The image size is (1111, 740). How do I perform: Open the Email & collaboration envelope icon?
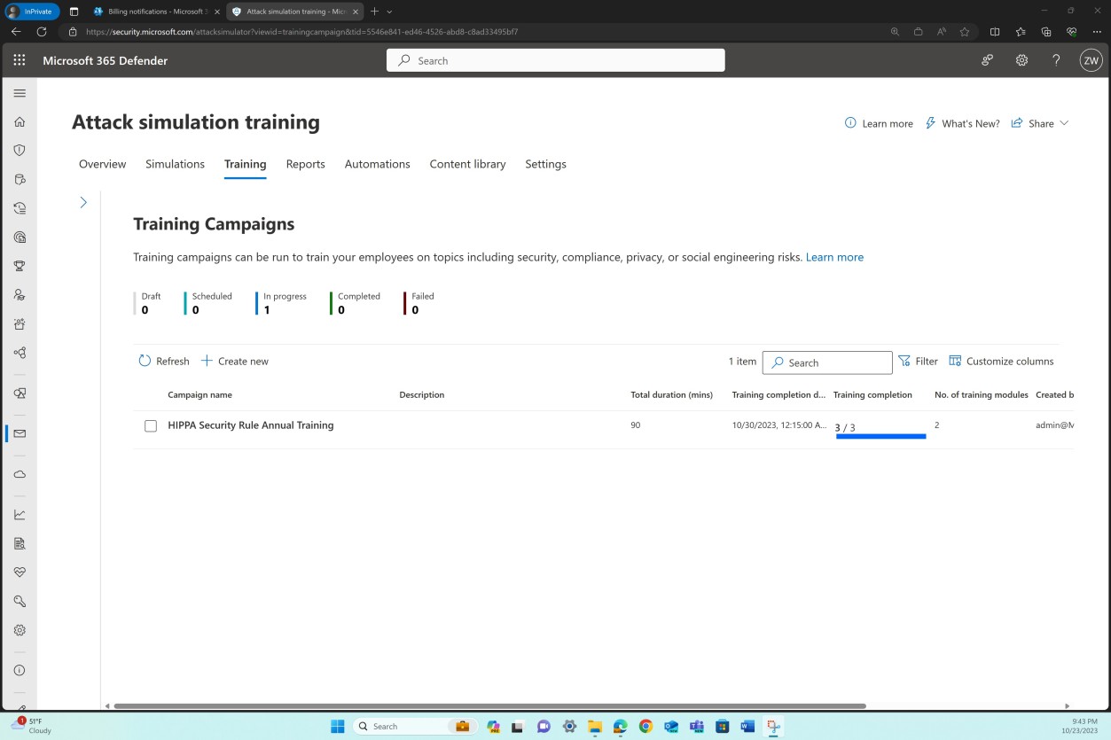20,432
